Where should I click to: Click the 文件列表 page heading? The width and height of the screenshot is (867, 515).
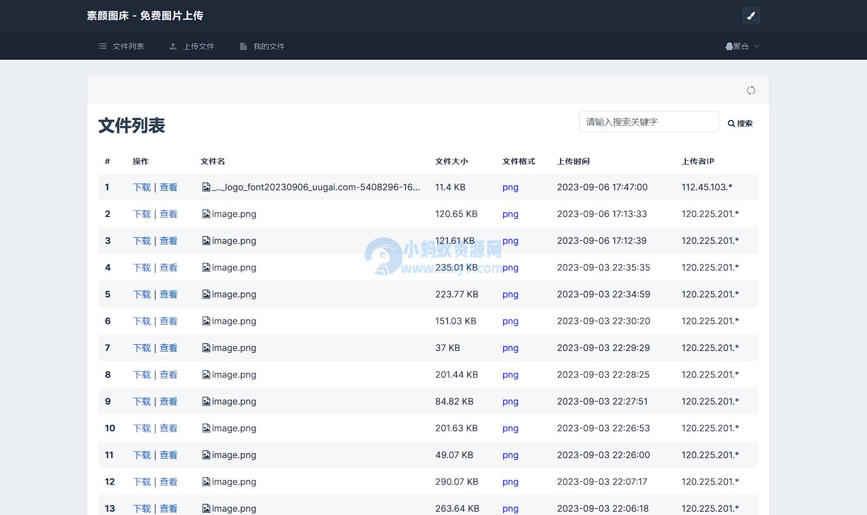pyautogui.click(x=131, y=125)
